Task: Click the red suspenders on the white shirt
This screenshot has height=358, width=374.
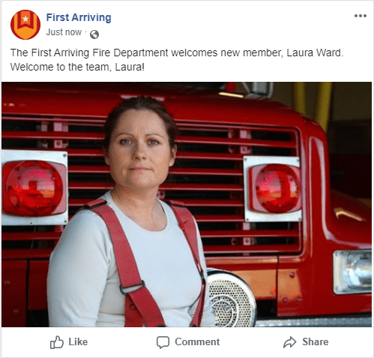Action: coord(146,262)
